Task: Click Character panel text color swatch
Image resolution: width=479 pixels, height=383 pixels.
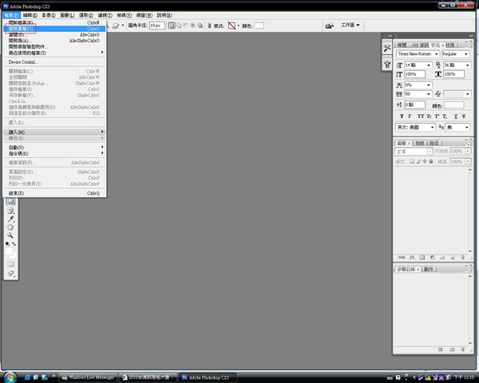Action: (x=453, y=105)
